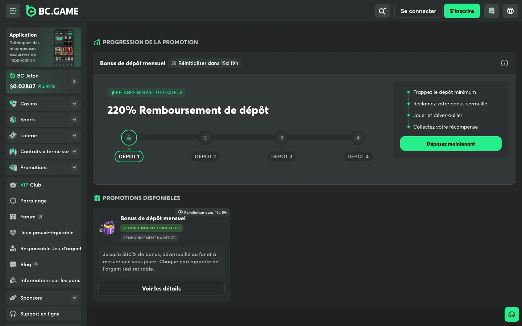
Task: Click the futures contracts candlestick icon
Action: coord(13,151)
